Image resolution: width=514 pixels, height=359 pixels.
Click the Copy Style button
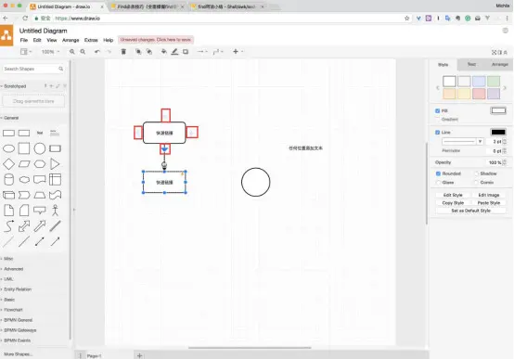[453, 203]
